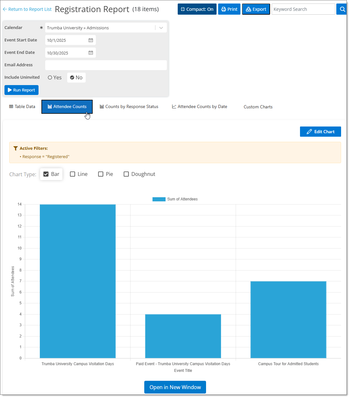
Task: Open the Event Start Date calendar picker
Action: [91, 40]
